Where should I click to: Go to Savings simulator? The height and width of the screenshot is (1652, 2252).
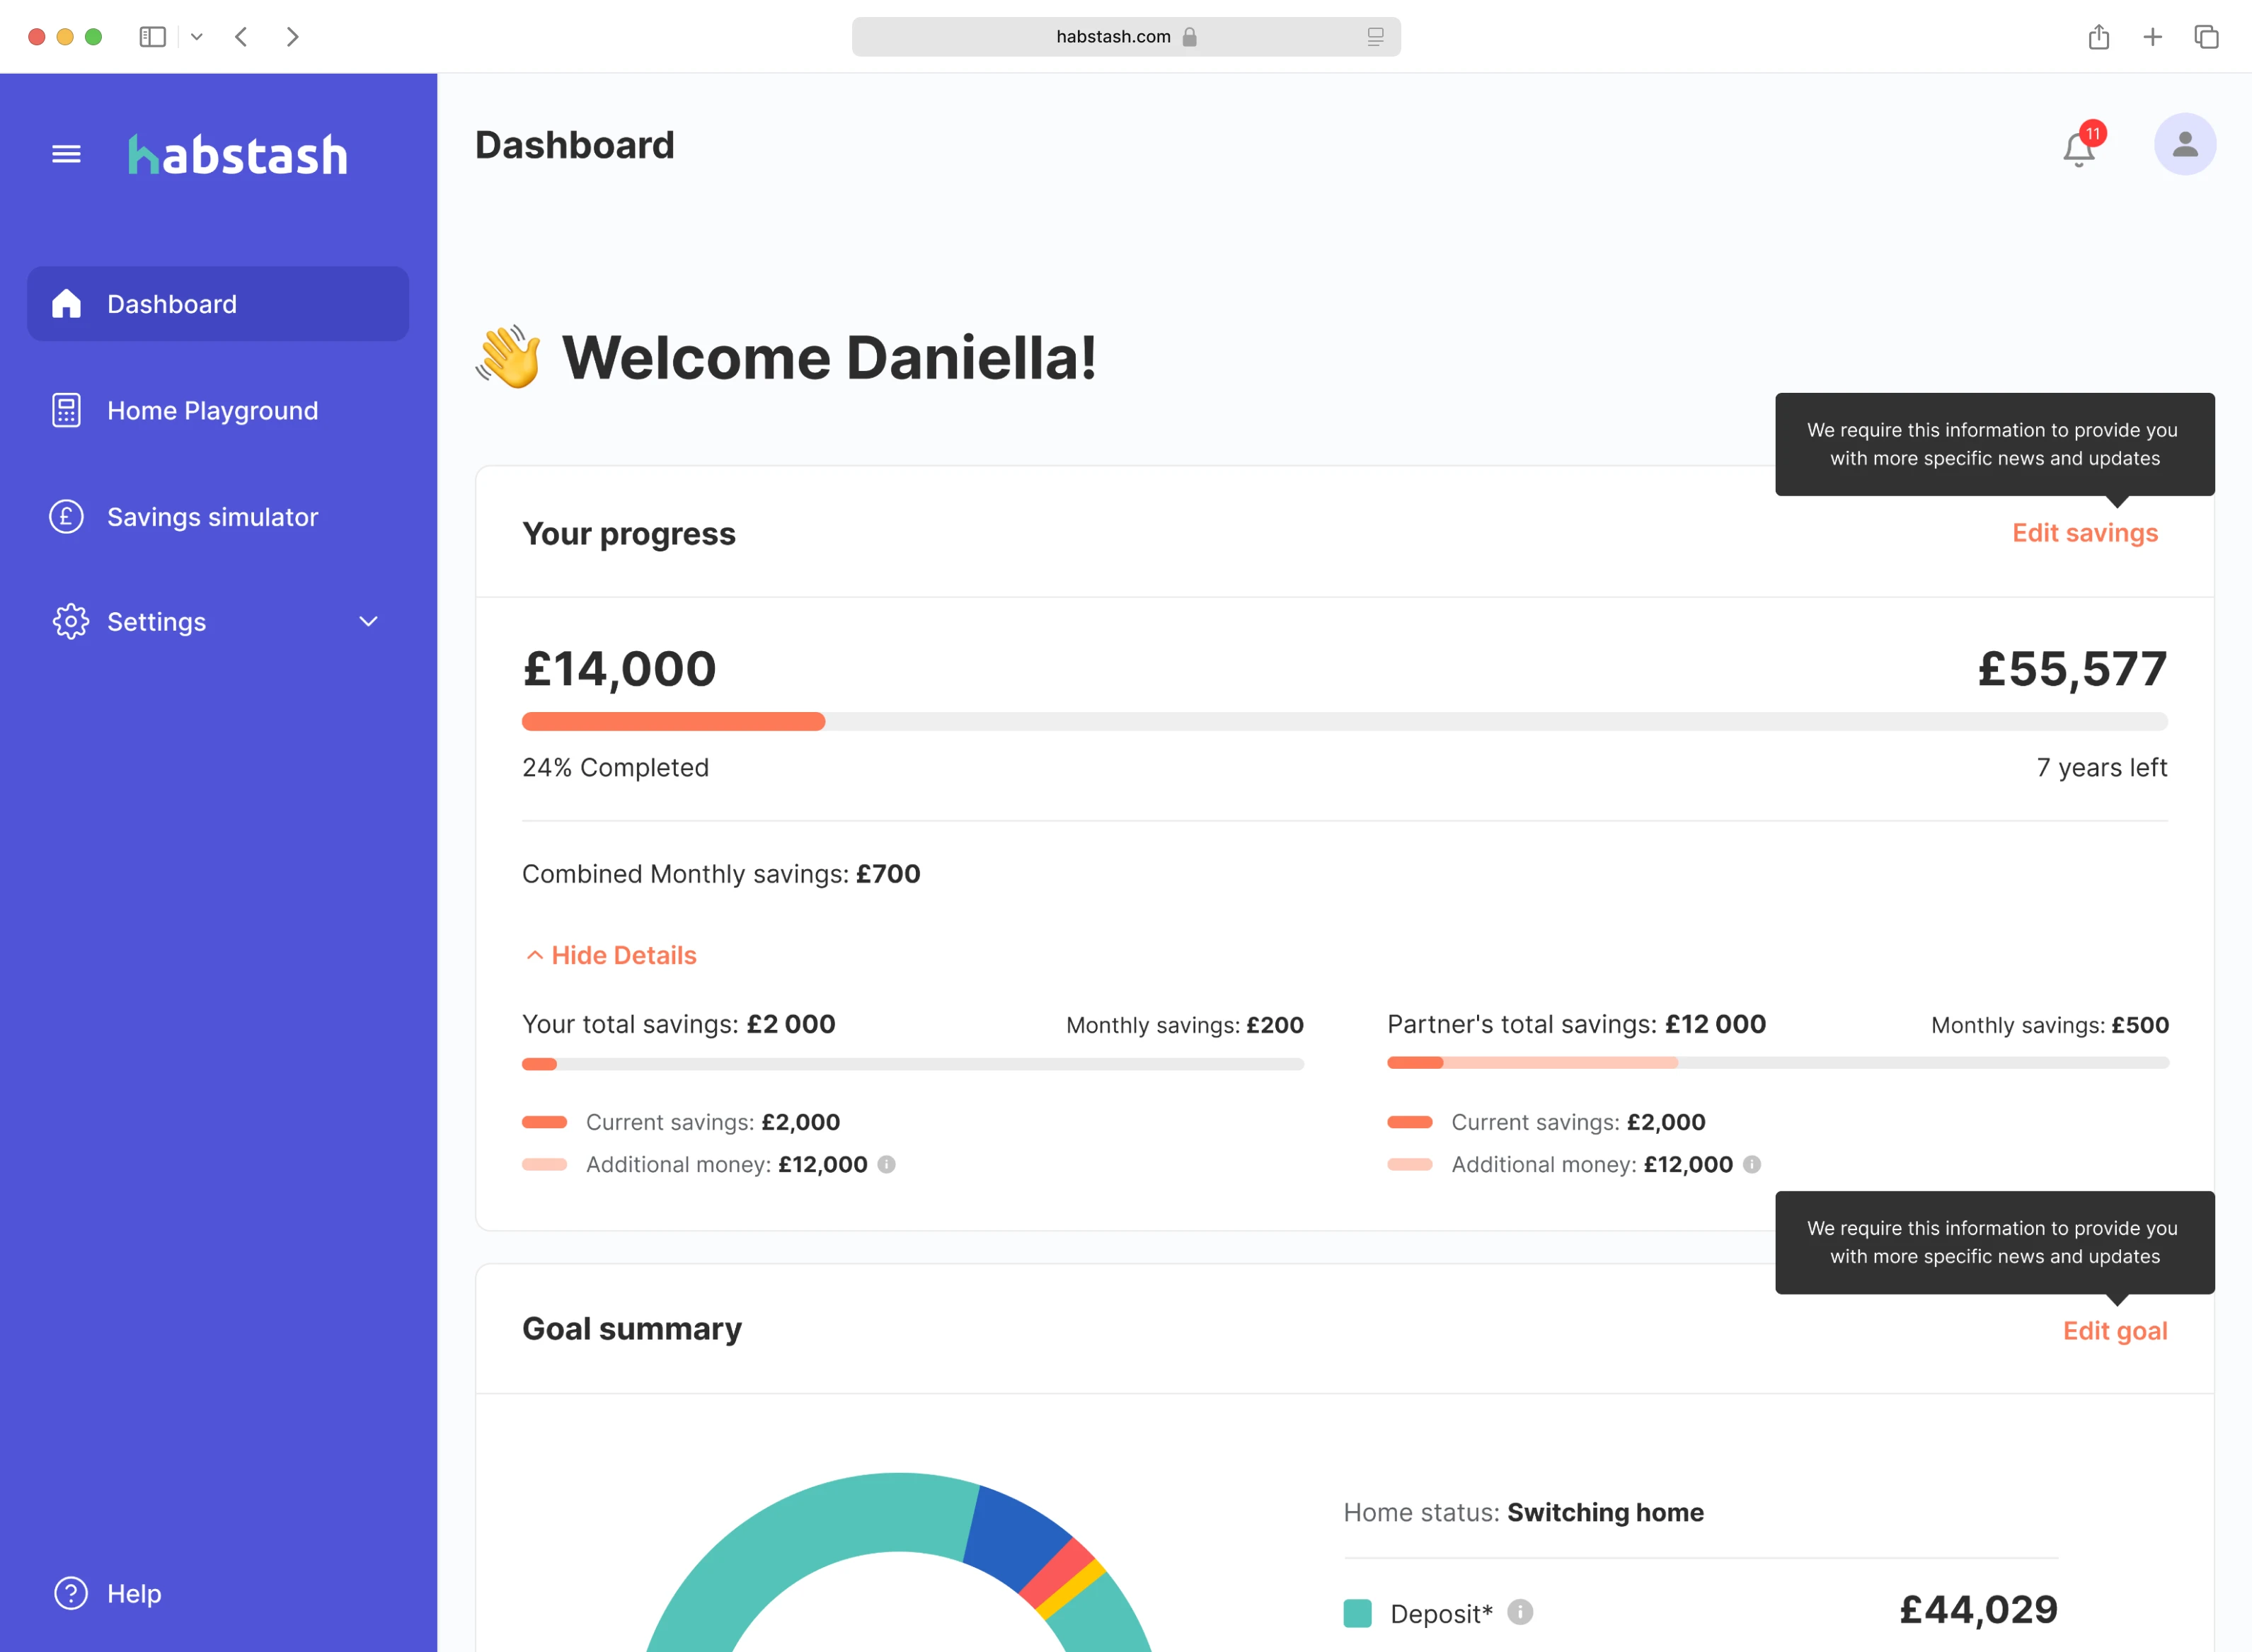[212, 517]
